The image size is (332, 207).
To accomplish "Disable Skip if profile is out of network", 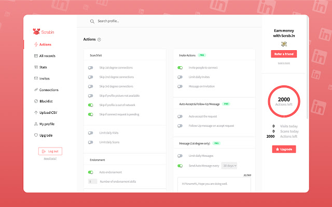I will [x=91, y=105].
